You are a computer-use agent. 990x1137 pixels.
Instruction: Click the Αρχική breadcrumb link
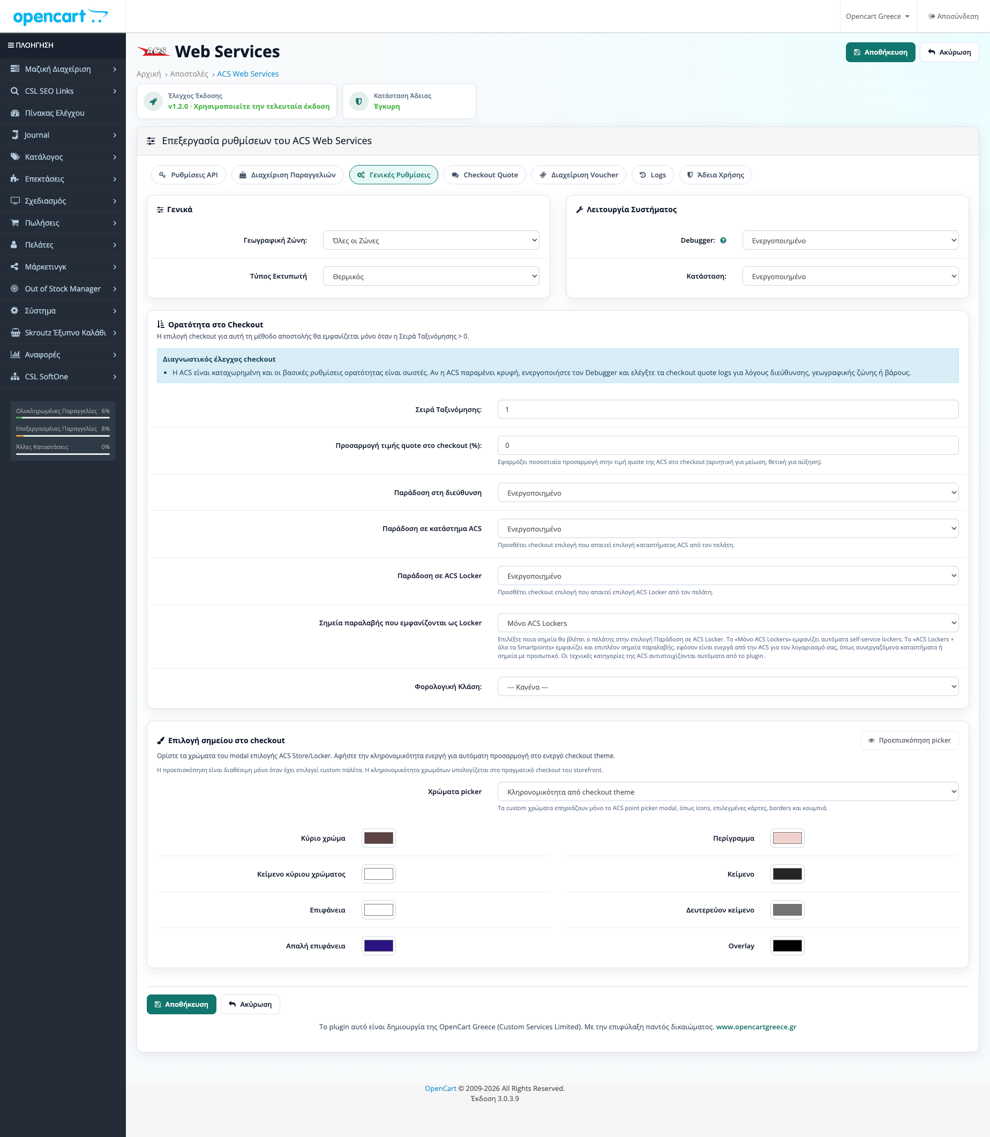pos(148,74)
